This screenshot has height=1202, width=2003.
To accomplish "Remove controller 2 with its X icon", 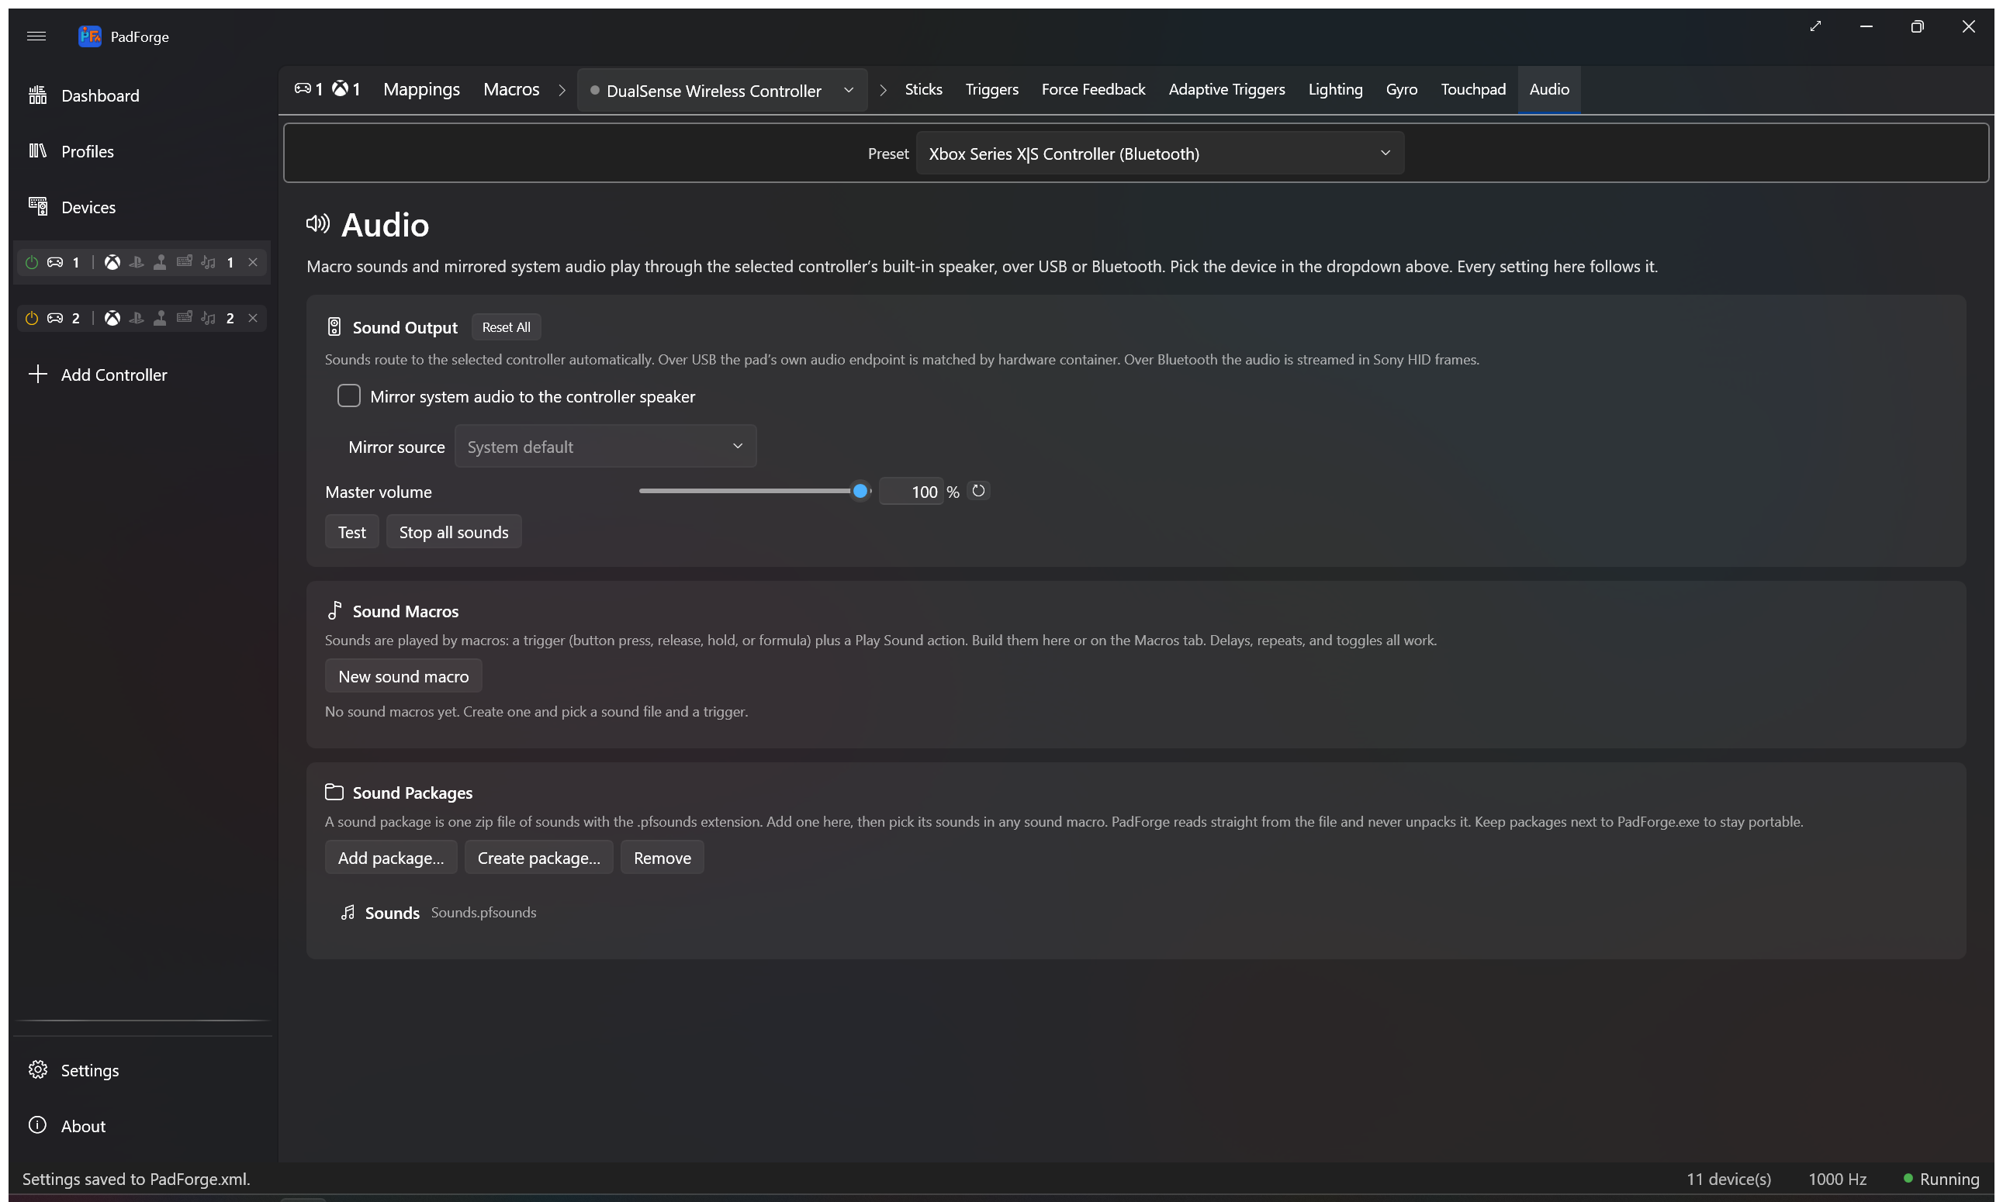I will tap(253, 317).
